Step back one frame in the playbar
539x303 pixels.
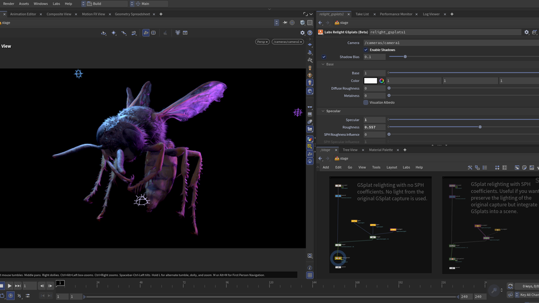click(x=42, y=286)
